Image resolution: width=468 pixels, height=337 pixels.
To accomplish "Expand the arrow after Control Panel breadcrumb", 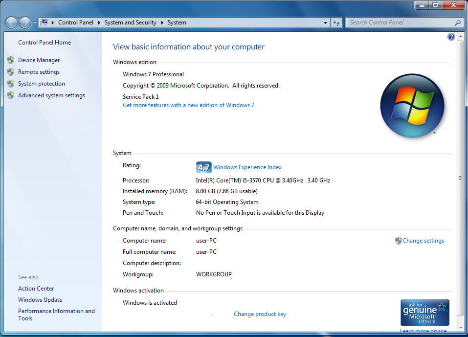I will pos(99,22).
